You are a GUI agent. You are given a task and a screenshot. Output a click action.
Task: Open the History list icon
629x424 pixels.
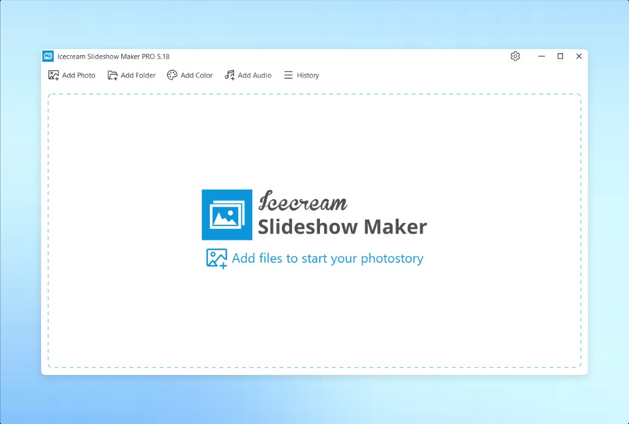point(288,75)
